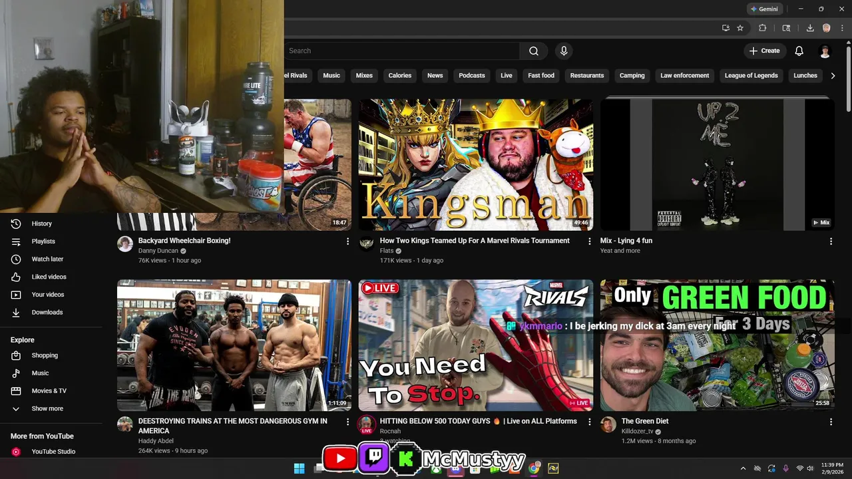Image resolution: width=852 pixels, height=479 pixels.
Task: Open options menu for HITTING BELOW 500 stream
Action: [x=589, y=422]
